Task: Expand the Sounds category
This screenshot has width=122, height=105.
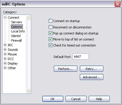Action: pyautogui.click(x=5, y=50)
